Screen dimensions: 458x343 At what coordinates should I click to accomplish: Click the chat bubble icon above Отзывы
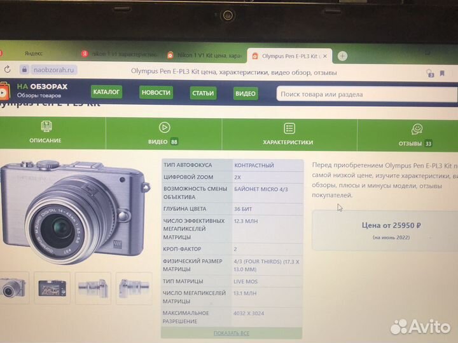417,129
